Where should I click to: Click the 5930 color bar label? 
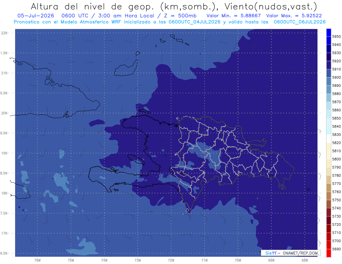click(x=336, y=53)
